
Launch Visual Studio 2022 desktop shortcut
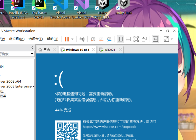[x=81, y=9]
